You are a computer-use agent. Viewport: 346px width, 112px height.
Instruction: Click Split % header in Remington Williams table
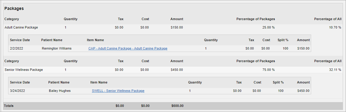coord(283,40)
